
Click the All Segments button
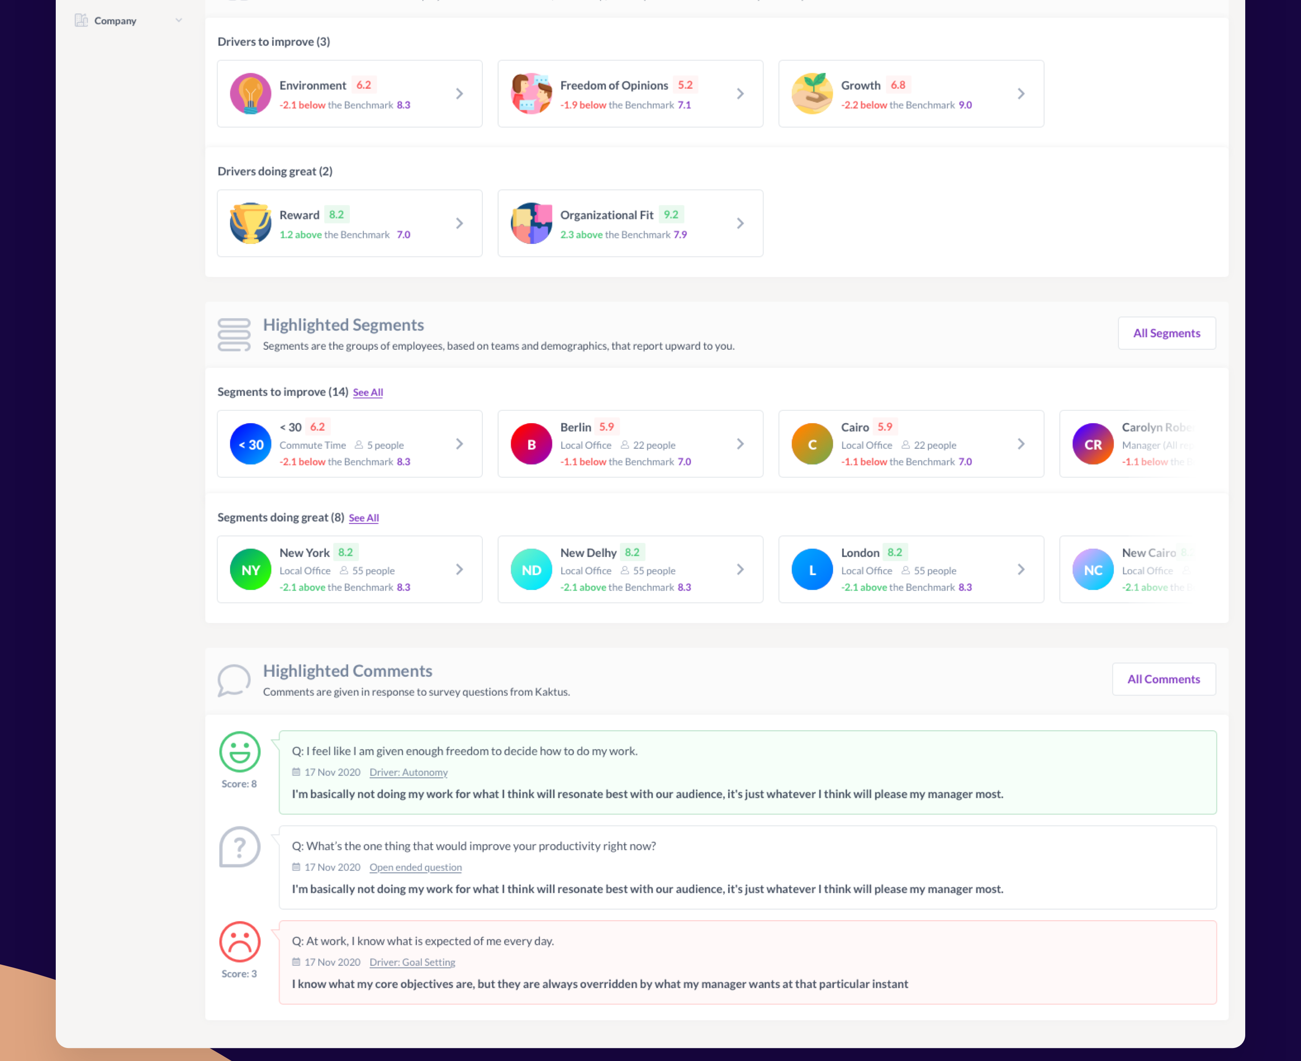click(x=1166, y=333)
